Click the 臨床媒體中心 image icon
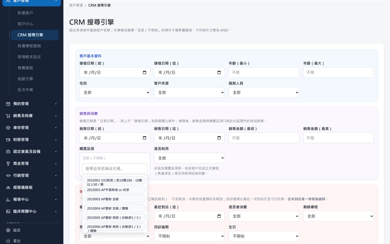Screen dimensions: 390x244 coord(8,211)
